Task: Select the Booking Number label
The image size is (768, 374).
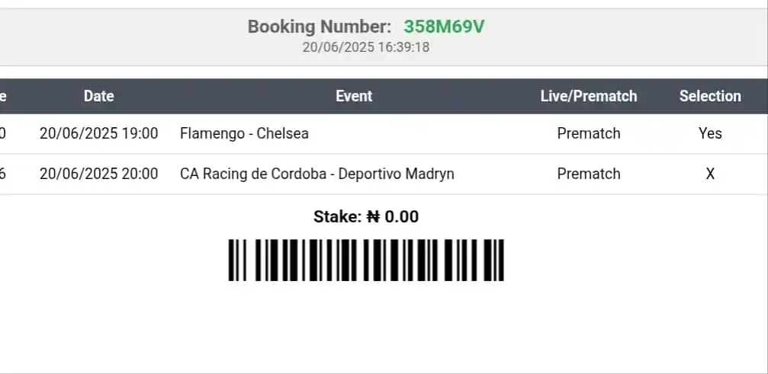Action: (319, 27)
